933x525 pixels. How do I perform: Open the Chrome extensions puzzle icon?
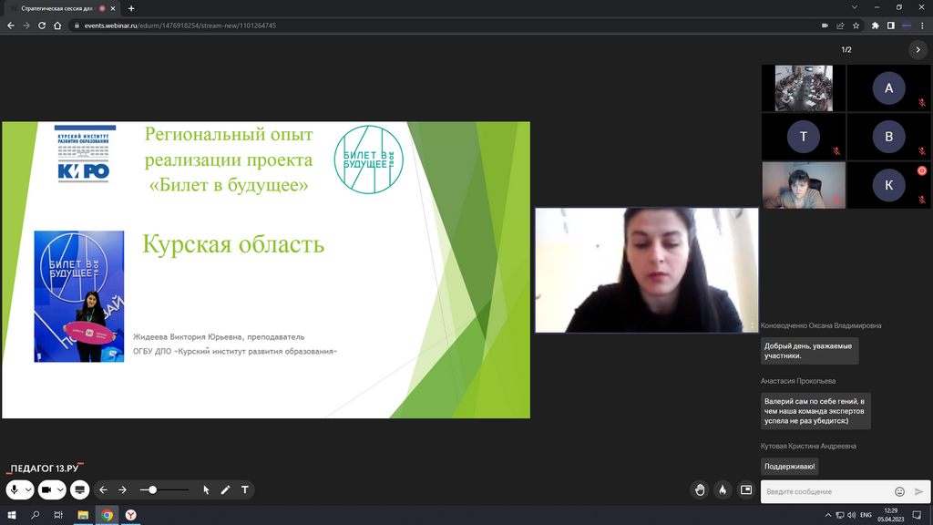[x=875, y=26]
